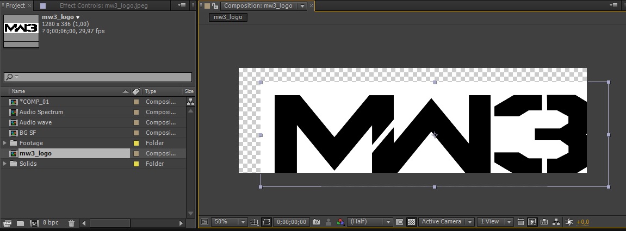
Task: Toggle the viewer lock icon
Action: coord(215,5)
